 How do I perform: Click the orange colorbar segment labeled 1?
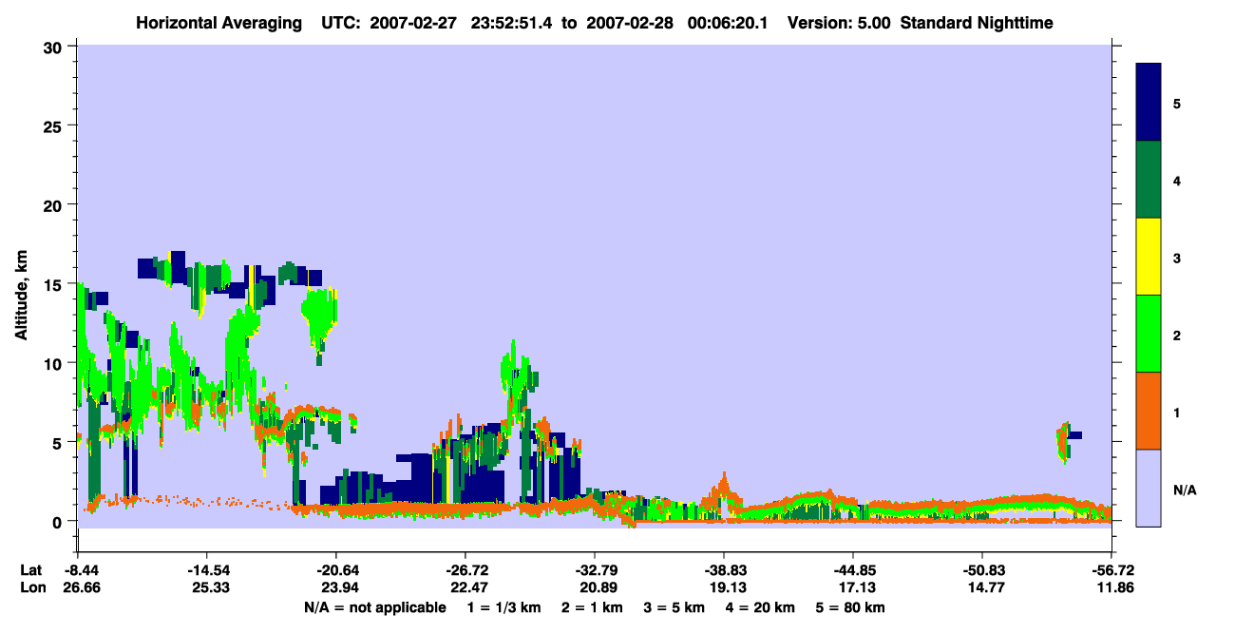click(1149, 411)
